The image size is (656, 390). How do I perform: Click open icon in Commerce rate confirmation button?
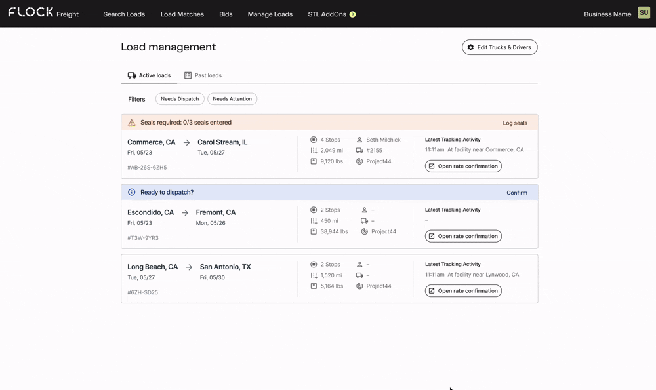(432, 166)
